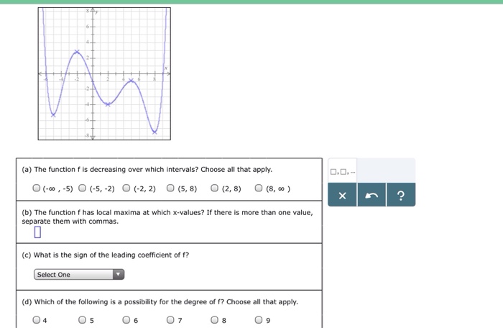Click the undo arrow button
This screenshot has width=503, height=328.
tap(372, 195)
